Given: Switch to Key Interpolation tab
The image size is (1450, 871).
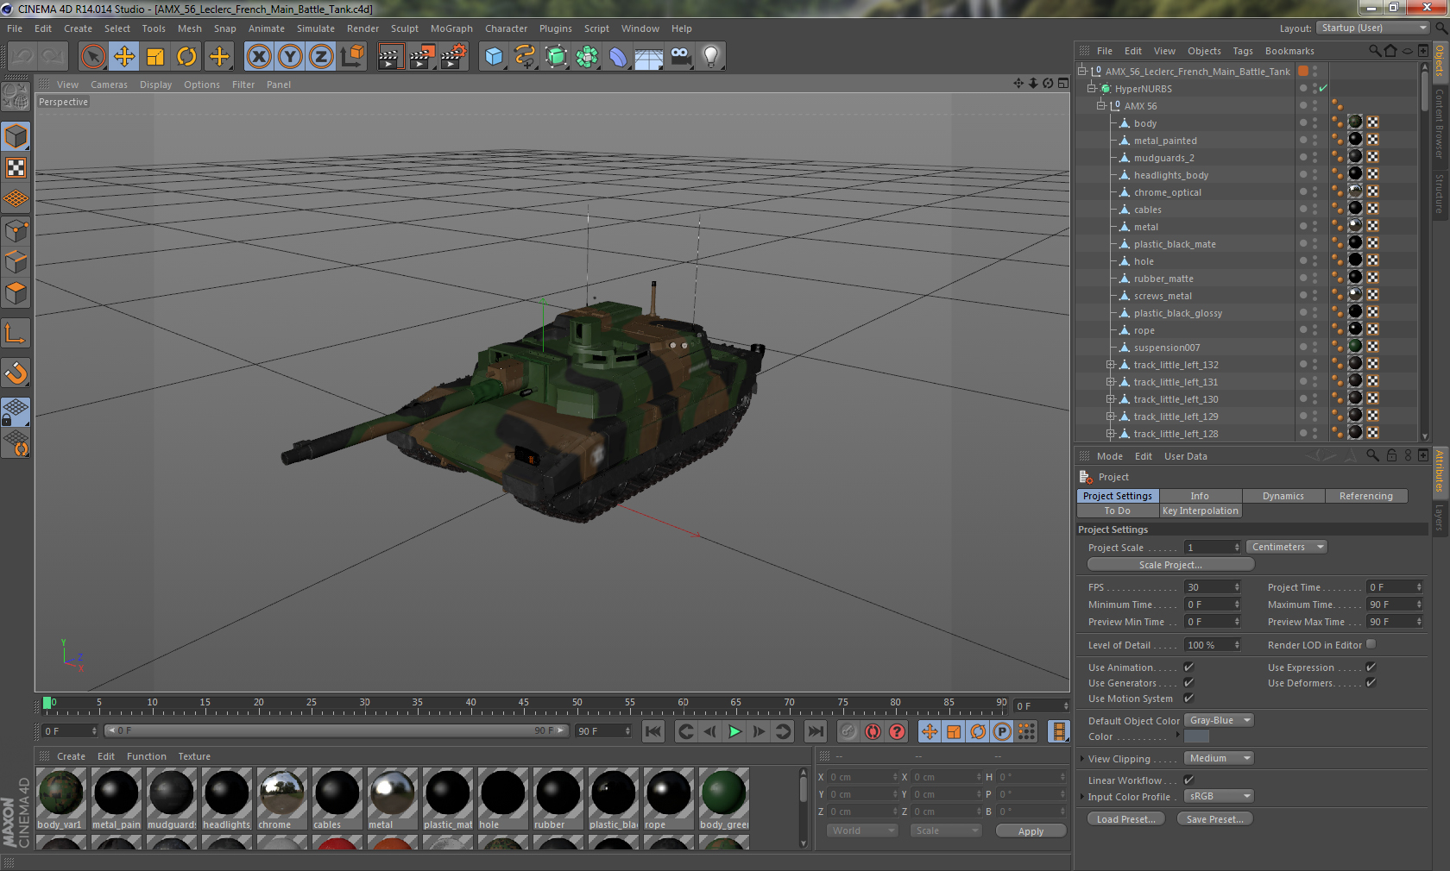Looking at the screenshot, I should click(1201, 511).
